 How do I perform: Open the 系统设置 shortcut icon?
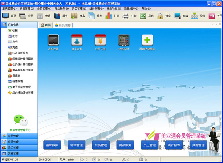tap(53, 40)
